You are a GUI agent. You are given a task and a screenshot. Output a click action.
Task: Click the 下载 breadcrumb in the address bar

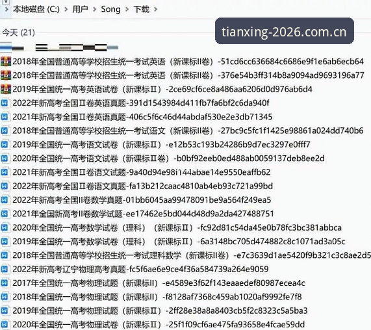[x=141, y=10]
